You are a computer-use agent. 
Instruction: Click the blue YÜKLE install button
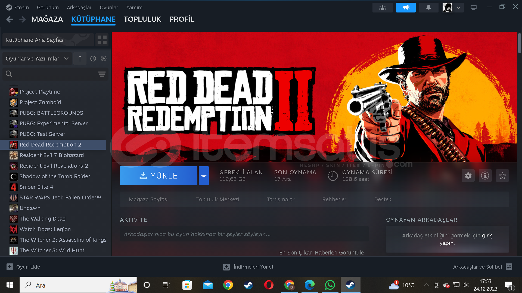point(159,176)
